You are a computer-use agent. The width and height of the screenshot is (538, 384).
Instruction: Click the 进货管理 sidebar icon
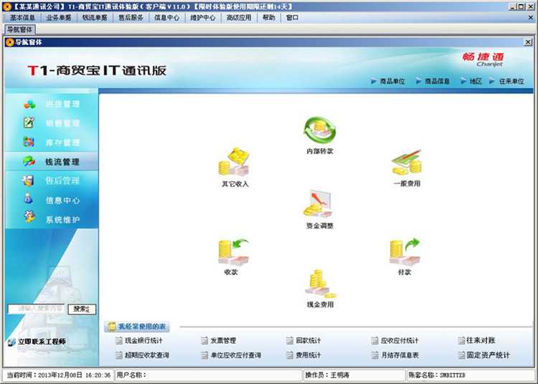point(29,104)
